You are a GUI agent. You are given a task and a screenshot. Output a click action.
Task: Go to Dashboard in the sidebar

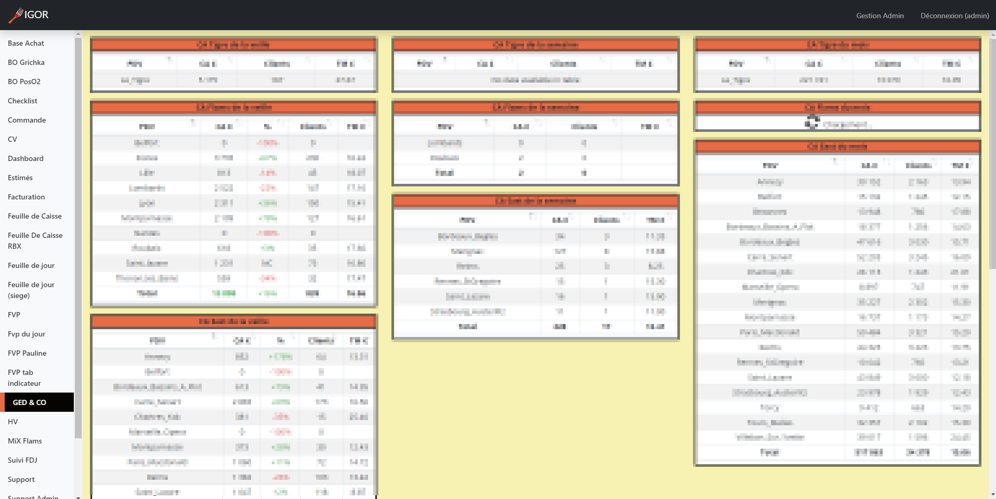coord(25,158)
